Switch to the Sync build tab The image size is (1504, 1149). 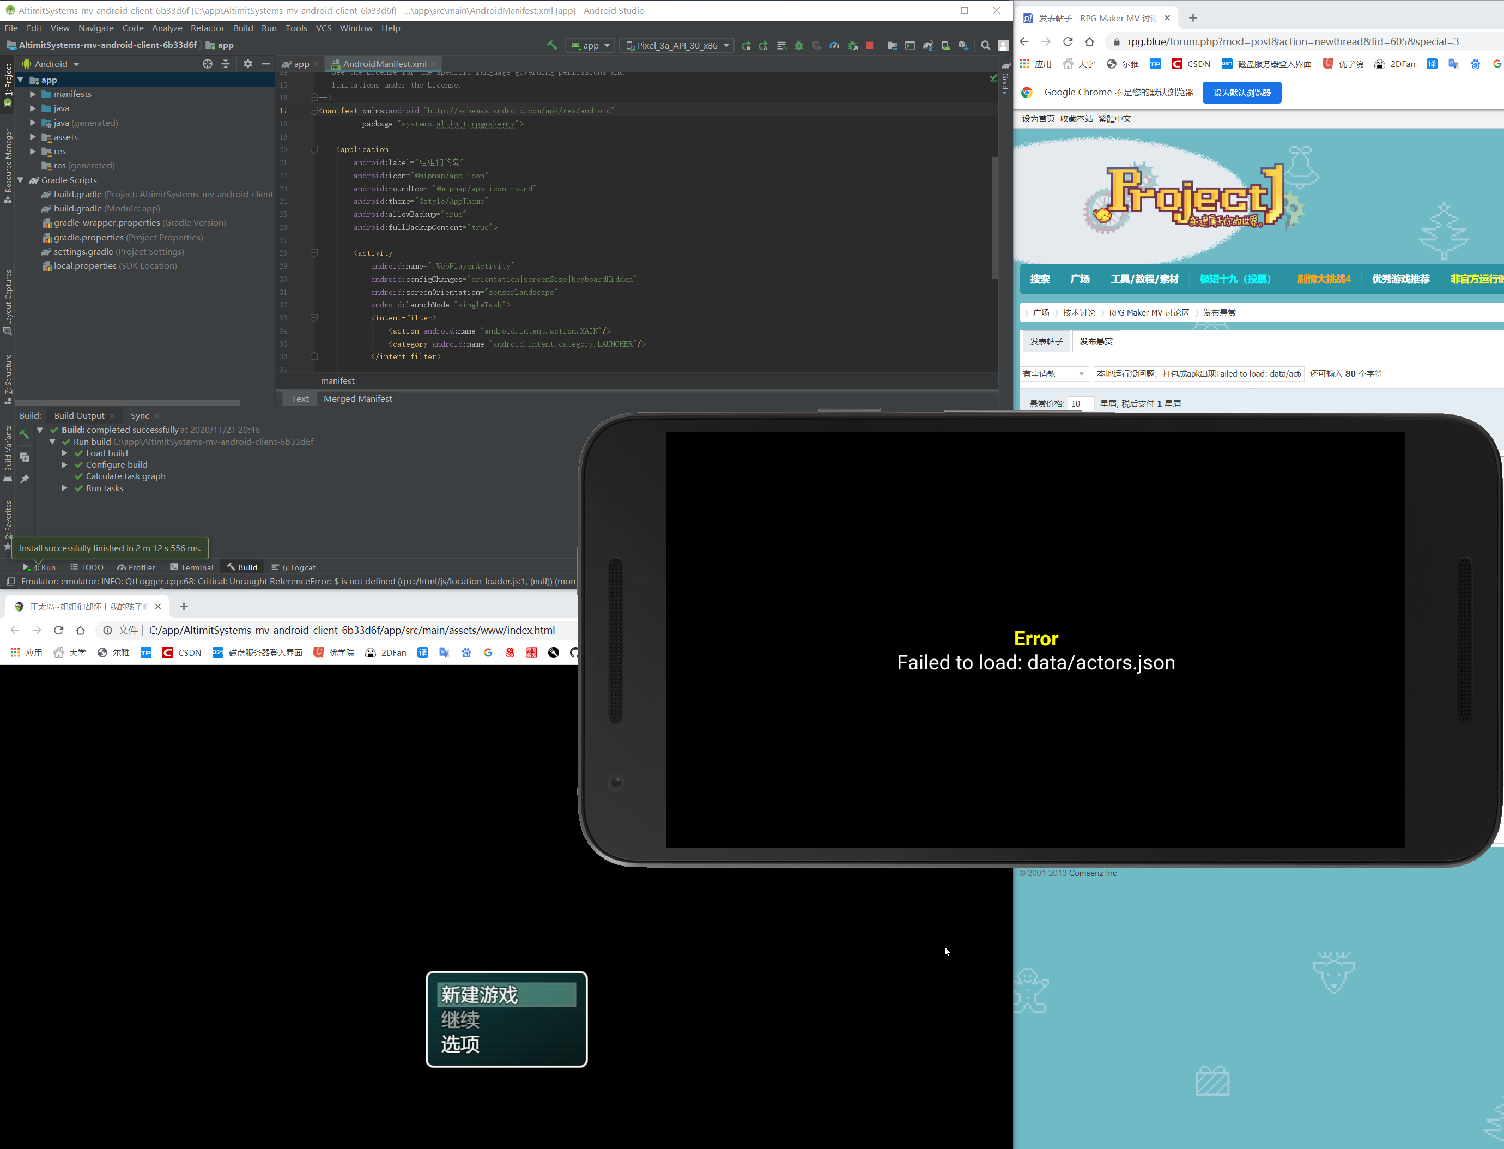click(140, 415)
